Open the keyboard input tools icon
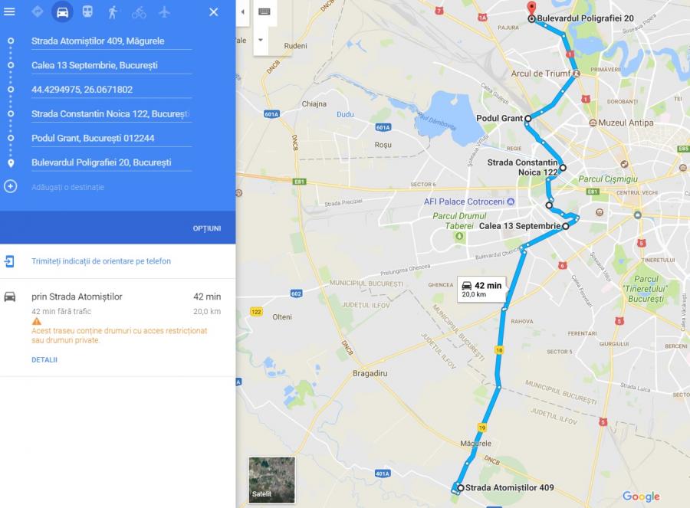Screen dimensions: 690x508 click(x=264, y=11)
